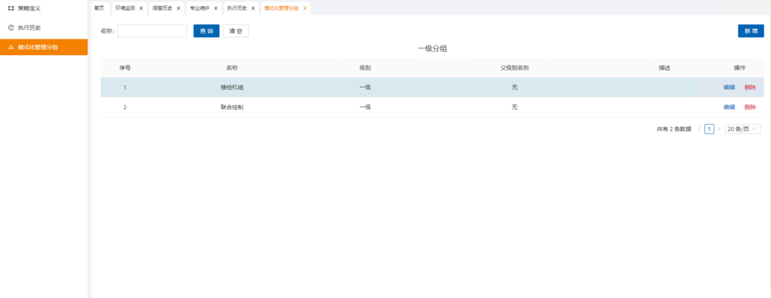Close the 环境监测 tab
Image resolution: width=771 pixels, height=298 pixels.
[x=141, y=8]
